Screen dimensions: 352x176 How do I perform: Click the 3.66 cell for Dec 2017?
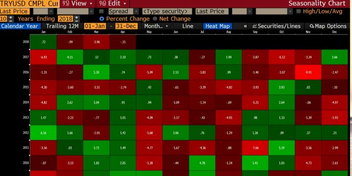(334, 57)
